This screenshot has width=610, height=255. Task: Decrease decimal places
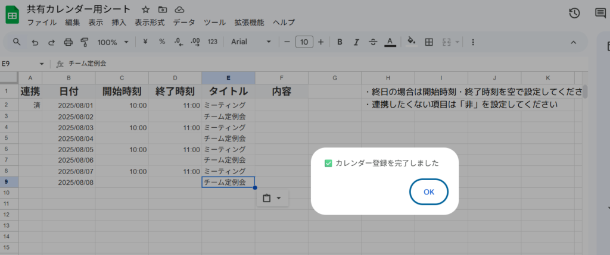[179, 42]
